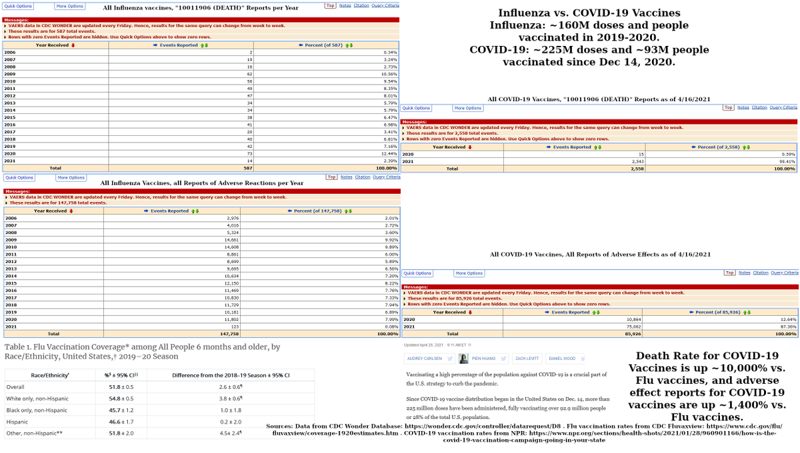Open Notes link in COVID-19 DEATH reports panel
Screen dimensions: 800x453
(x=743, y=107)
